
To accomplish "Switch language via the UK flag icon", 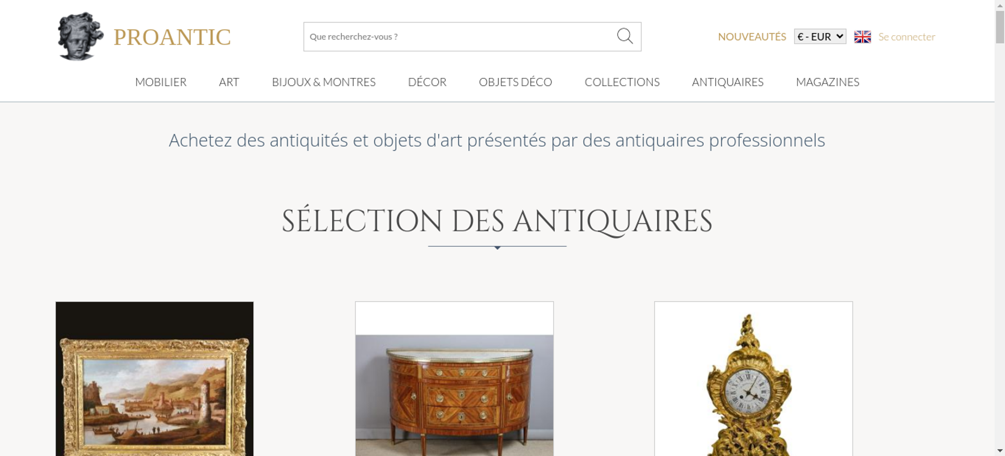I will pyautogui.click(x=862, y=37).
